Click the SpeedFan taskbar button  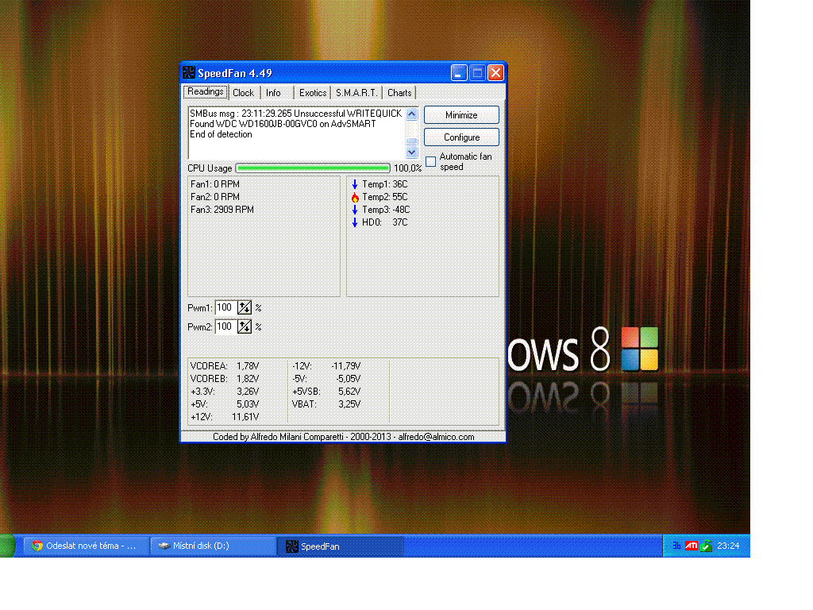341,546
